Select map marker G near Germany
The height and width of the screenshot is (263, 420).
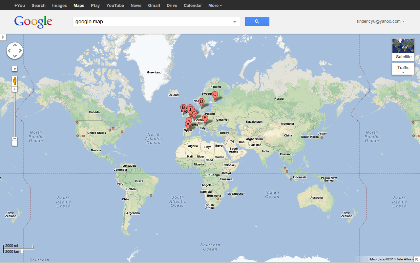[194, 114]
